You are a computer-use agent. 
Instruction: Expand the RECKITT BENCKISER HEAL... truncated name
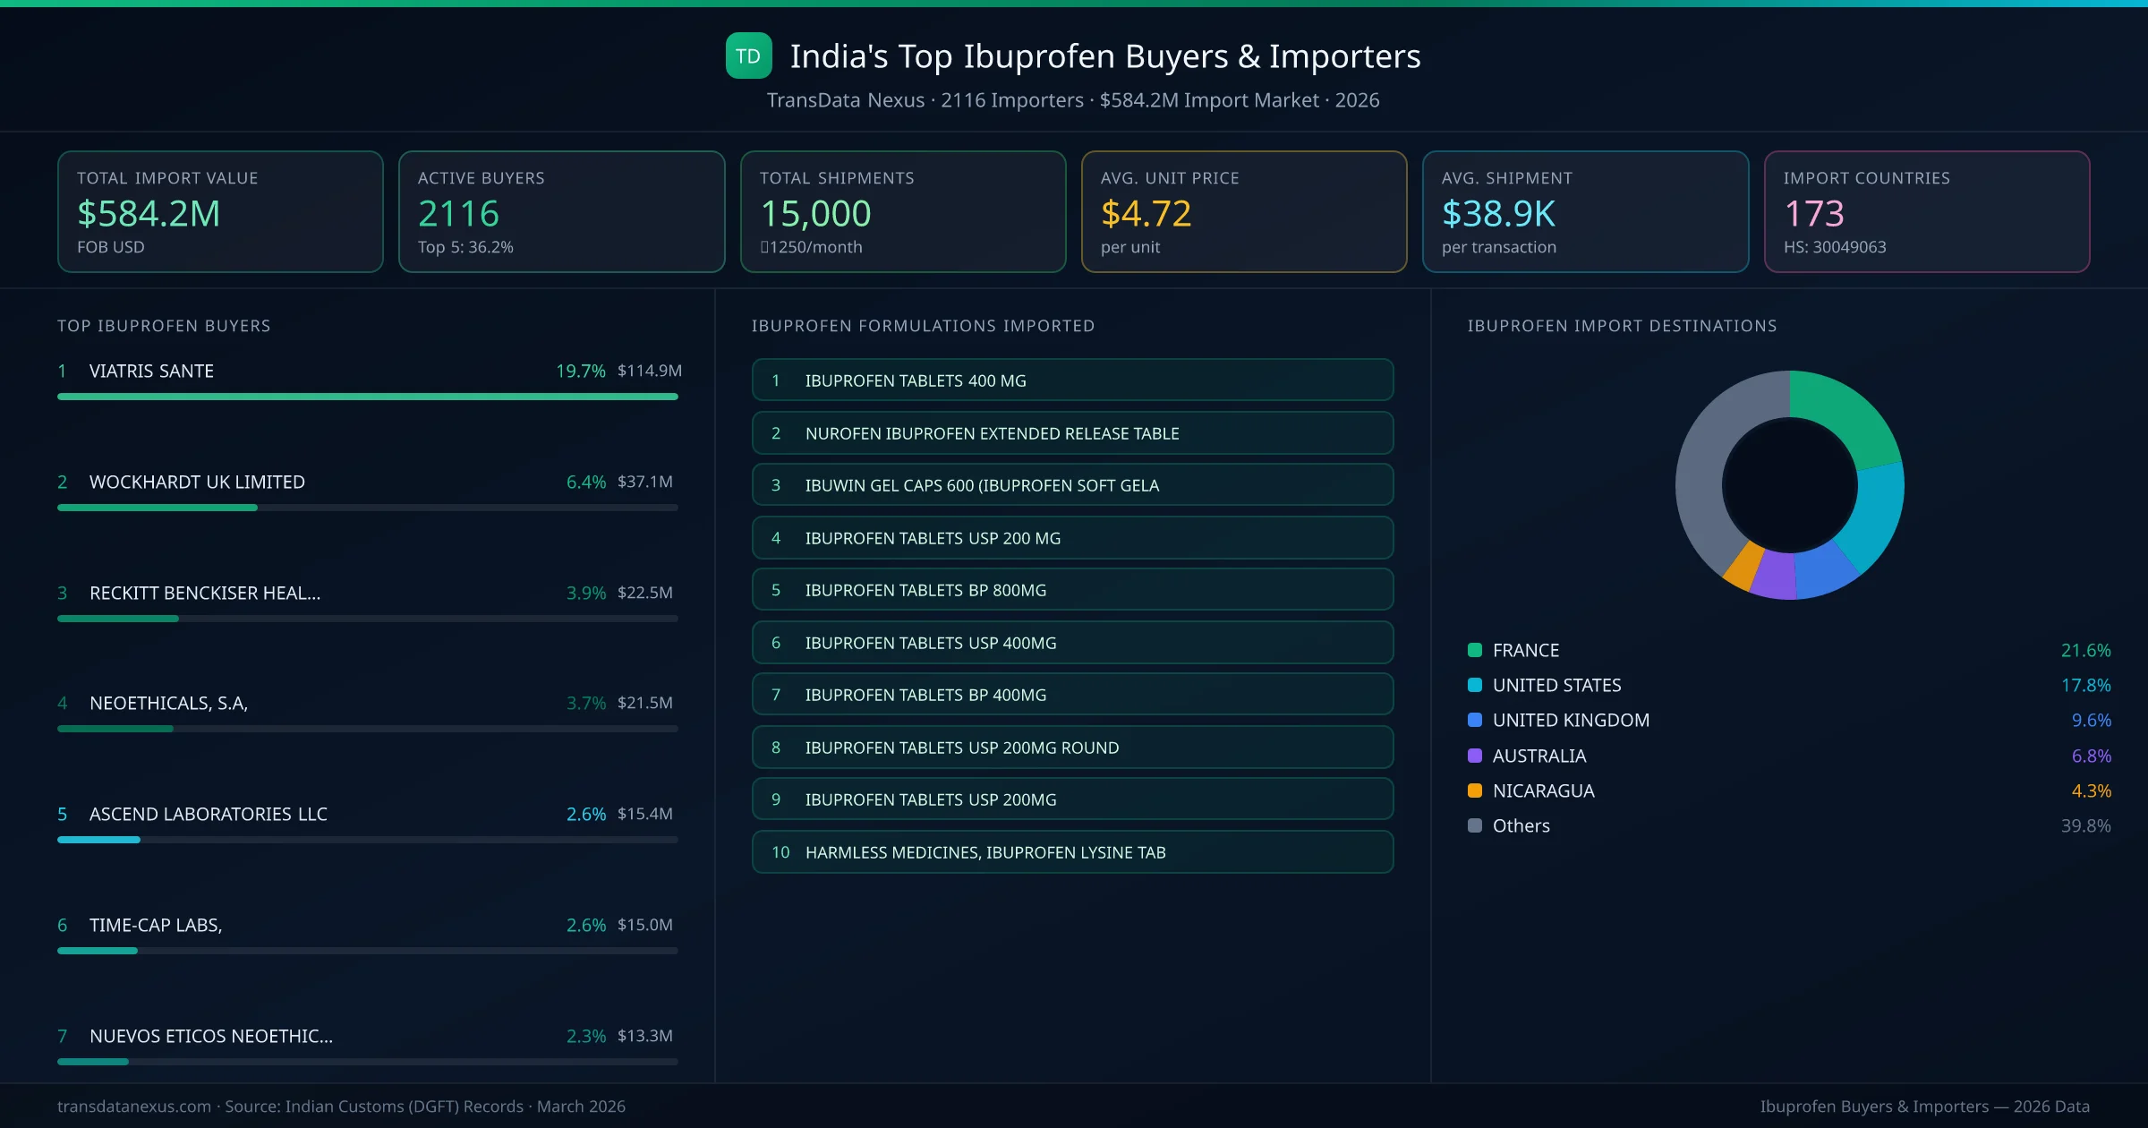204,592
